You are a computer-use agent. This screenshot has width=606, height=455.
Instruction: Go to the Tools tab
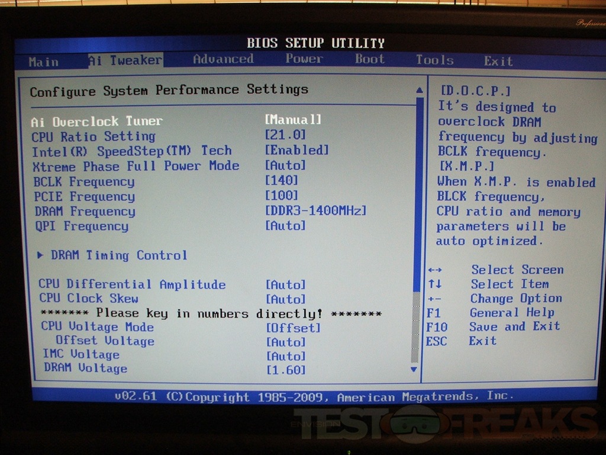[x=434, y=60]
